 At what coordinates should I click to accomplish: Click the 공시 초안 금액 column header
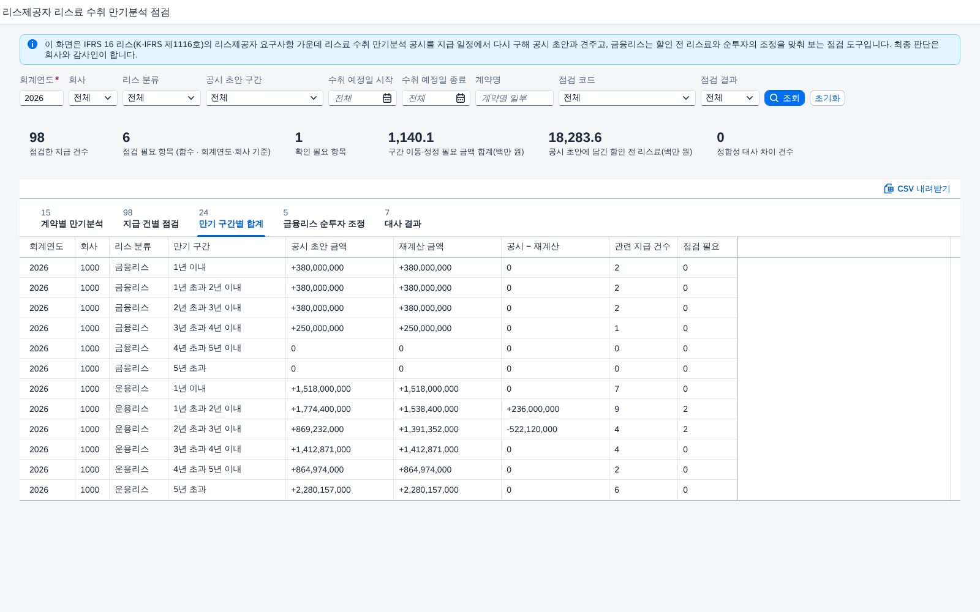pyautogui.click(x=339, y=247)
